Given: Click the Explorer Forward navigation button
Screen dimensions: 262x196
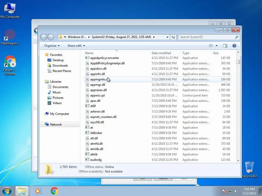Looking at the screenshot, I should coord(51,37).
